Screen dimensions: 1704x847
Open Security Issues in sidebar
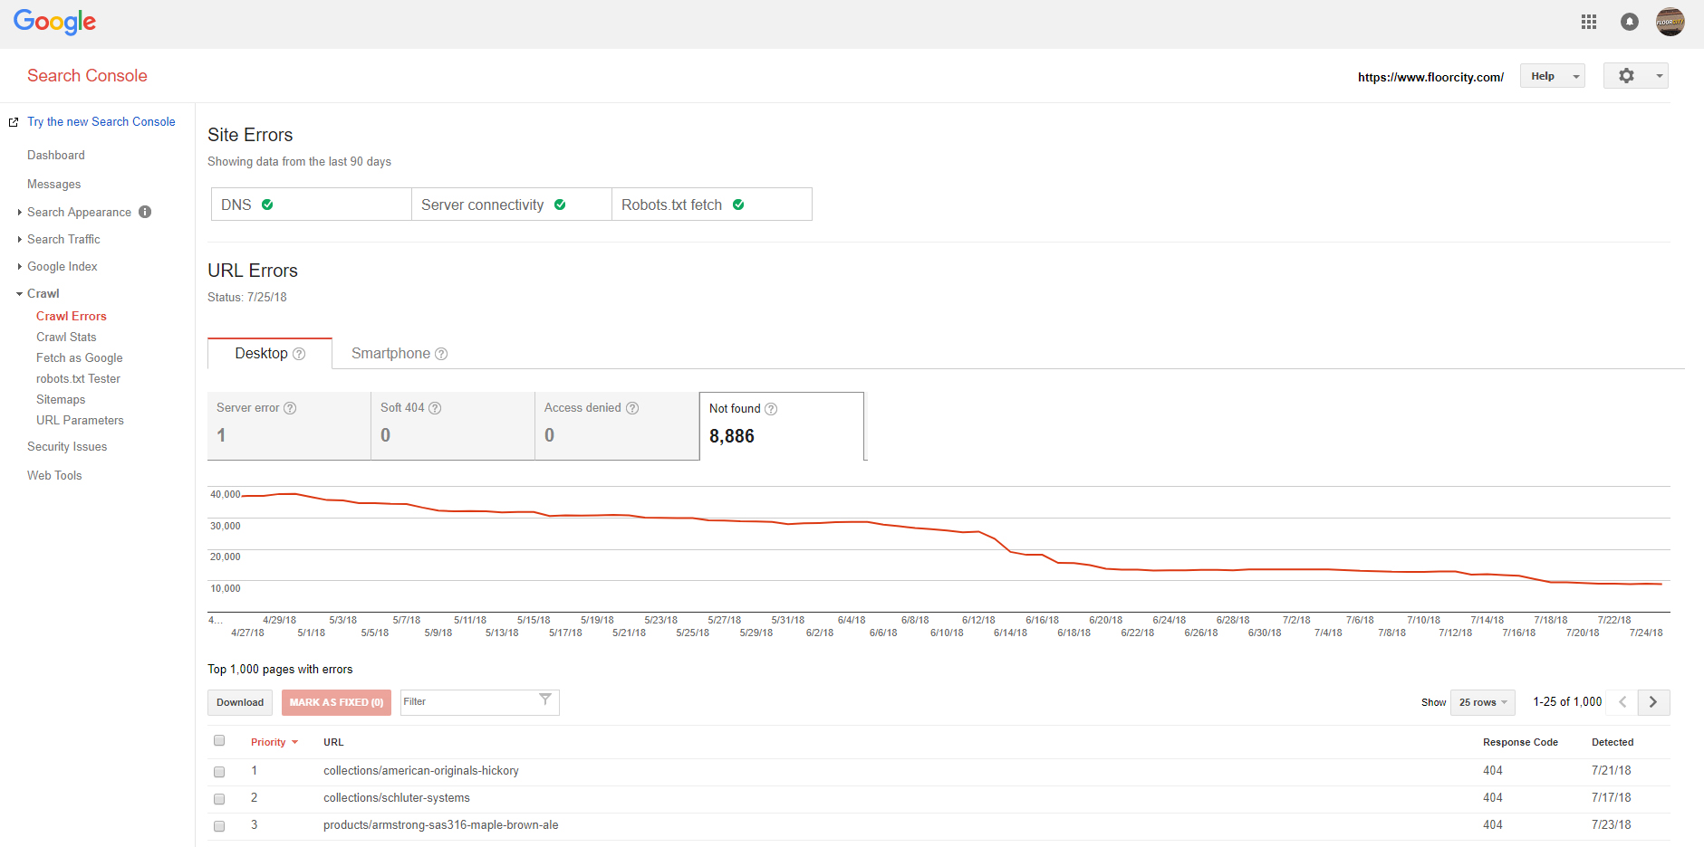click(x=67, y=446)
